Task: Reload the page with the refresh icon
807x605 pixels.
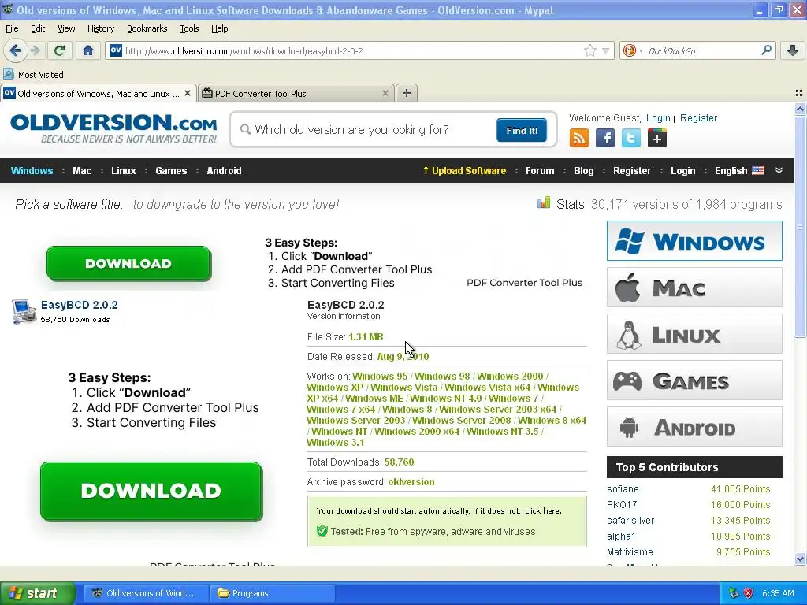Action: click(60, 50)
